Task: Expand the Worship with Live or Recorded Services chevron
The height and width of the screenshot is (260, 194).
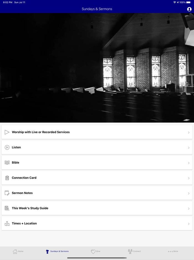Action: (188, 133)
